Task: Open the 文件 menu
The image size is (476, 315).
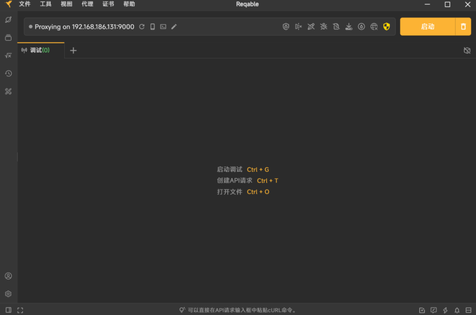Action: point(25,4)
